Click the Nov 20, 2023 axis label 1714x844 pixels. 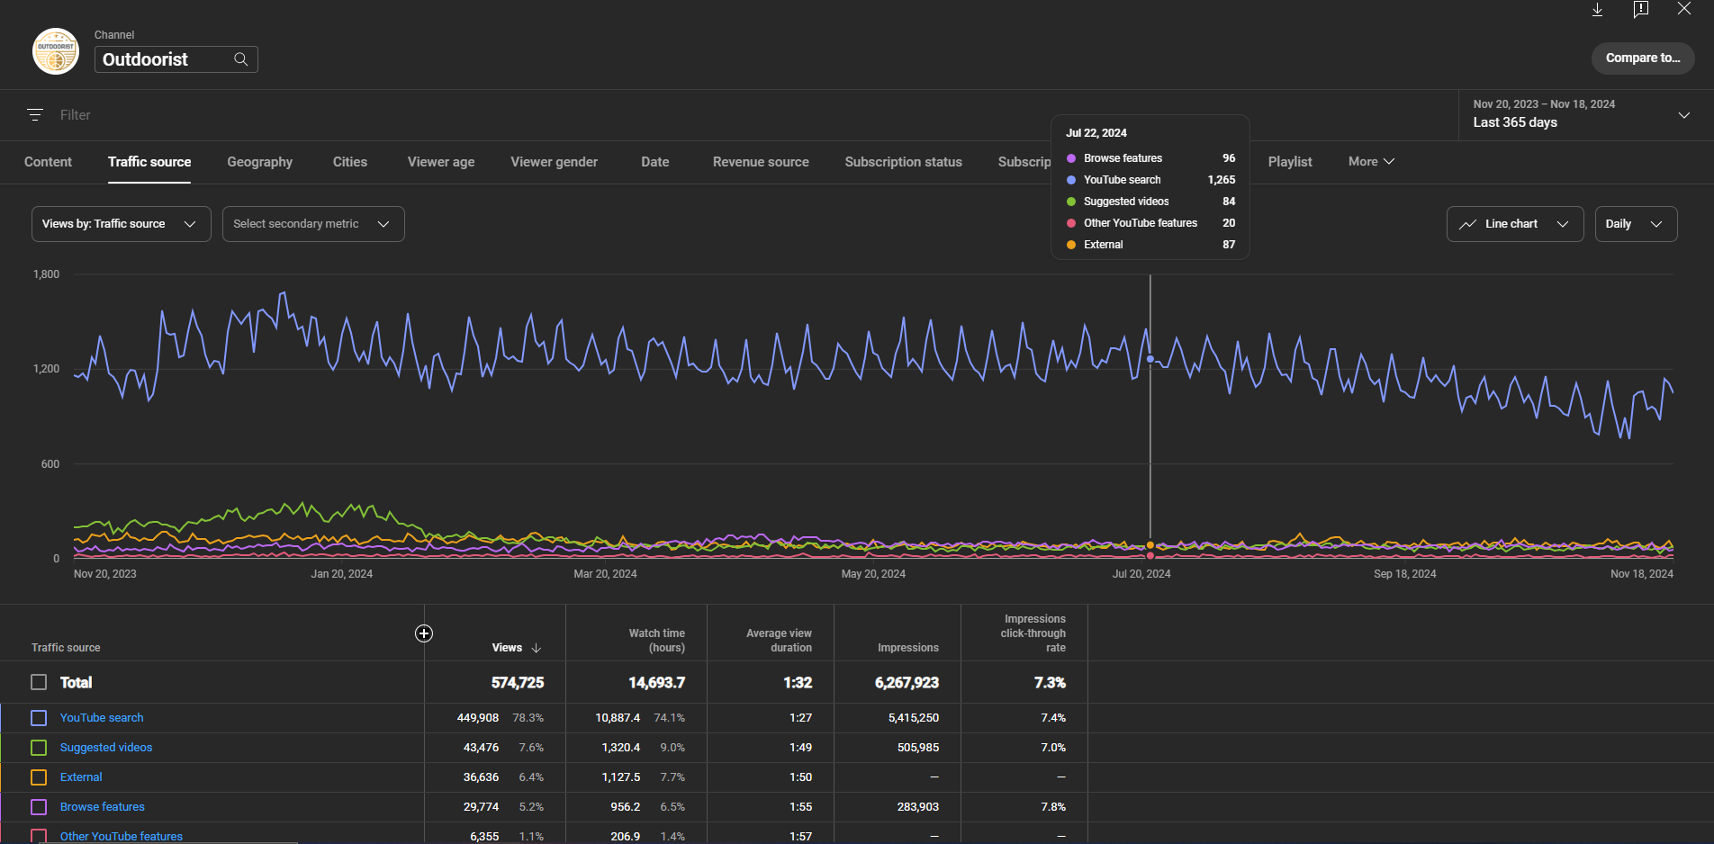pos(105,574)
